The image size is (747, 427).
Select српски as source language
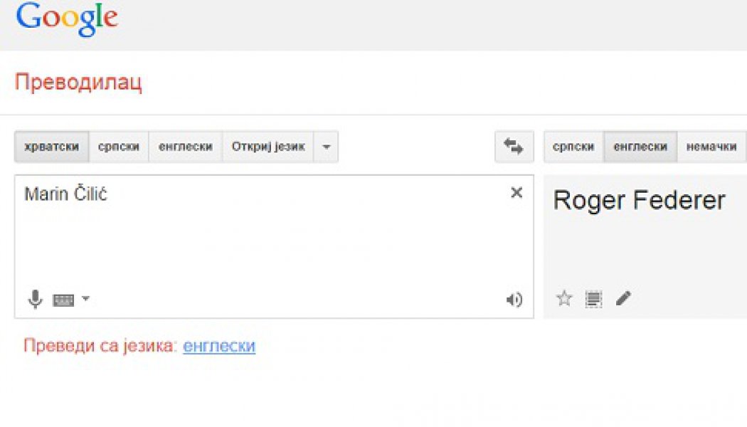pos(119,147)
